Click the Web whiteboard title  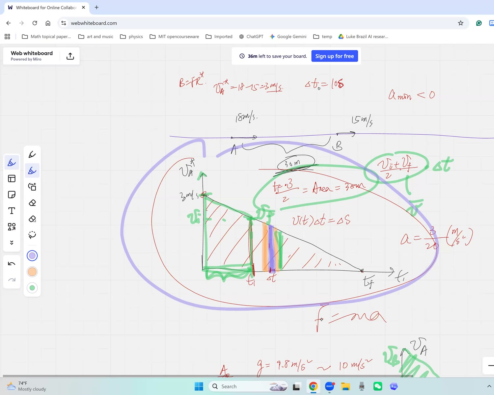(x=32, y=53)
